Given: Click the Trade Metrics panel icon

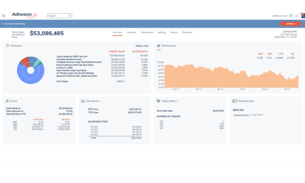Looking at the screenshot, I should pos(158,101).
